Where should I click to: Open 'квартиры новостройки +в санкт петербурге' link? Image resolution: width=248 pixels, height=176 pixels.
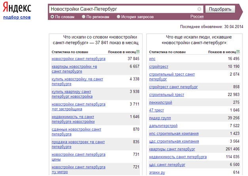[74, 69]
